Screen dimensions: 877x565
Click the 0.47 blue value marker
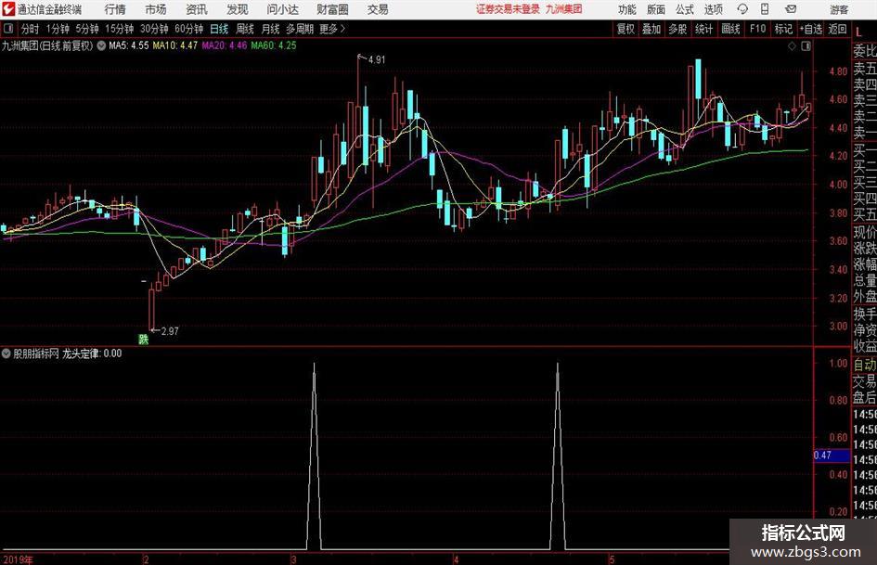[832, 456]
